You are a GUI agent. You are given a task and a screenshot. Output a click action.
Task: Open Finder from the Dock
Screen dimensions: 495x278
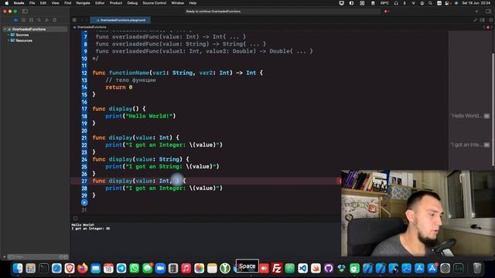(18, 268)
